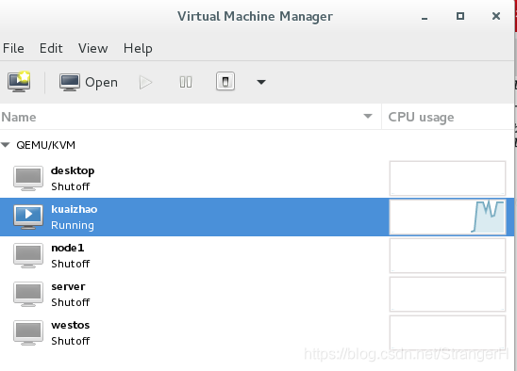The width and height of the screenshot is (517, 371).
Task: Click the CPU usage column header
Action: pos(448,117)
